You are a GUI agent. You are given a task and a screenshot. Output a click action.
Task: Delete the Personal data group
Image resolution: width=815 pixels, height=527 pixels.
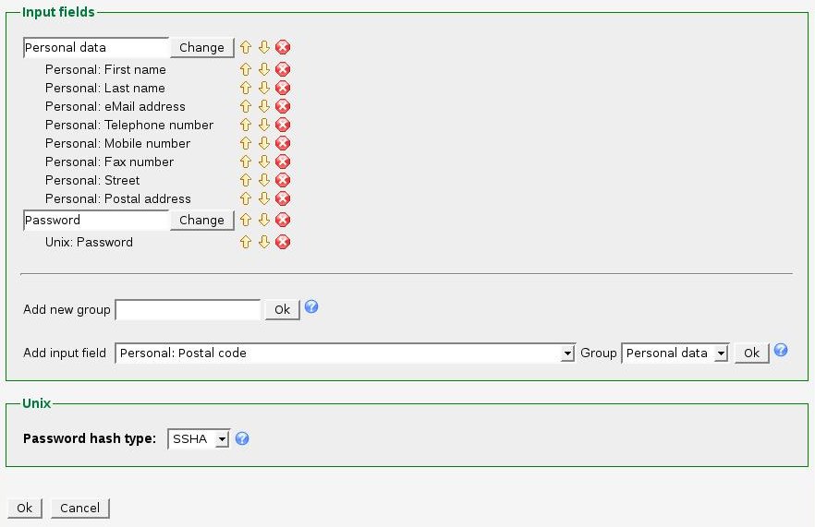point(283,47)
